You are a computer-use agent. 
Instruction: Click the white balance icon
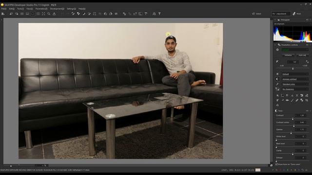[277, 74]
